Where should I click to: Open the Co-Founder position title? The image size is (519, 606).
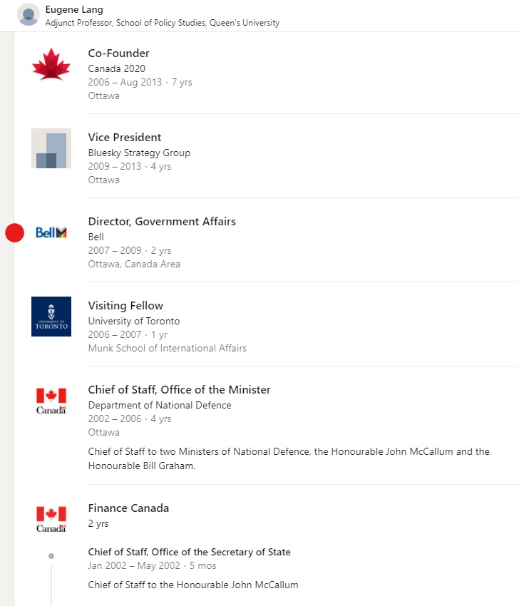tap(118, 53)
